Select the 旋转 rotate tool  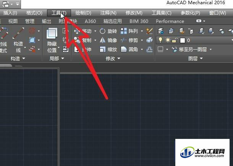pos(108,31)
